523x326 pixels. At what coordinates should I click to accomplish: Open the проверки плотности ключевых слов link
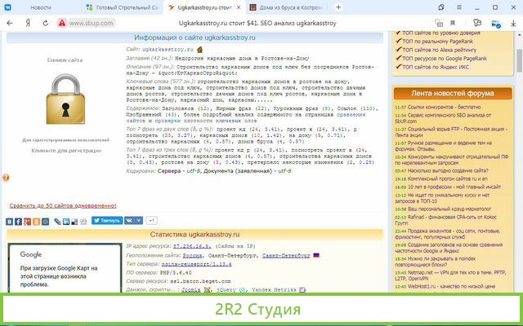206,121
